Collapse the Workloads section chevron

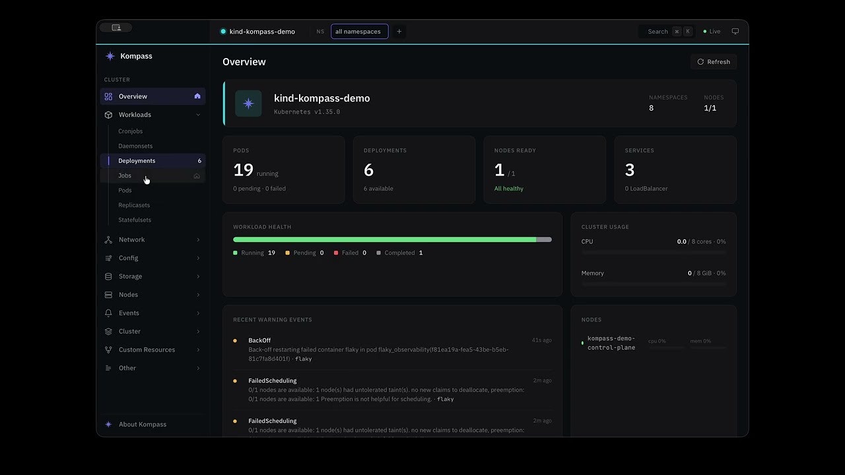coord(198,115)
